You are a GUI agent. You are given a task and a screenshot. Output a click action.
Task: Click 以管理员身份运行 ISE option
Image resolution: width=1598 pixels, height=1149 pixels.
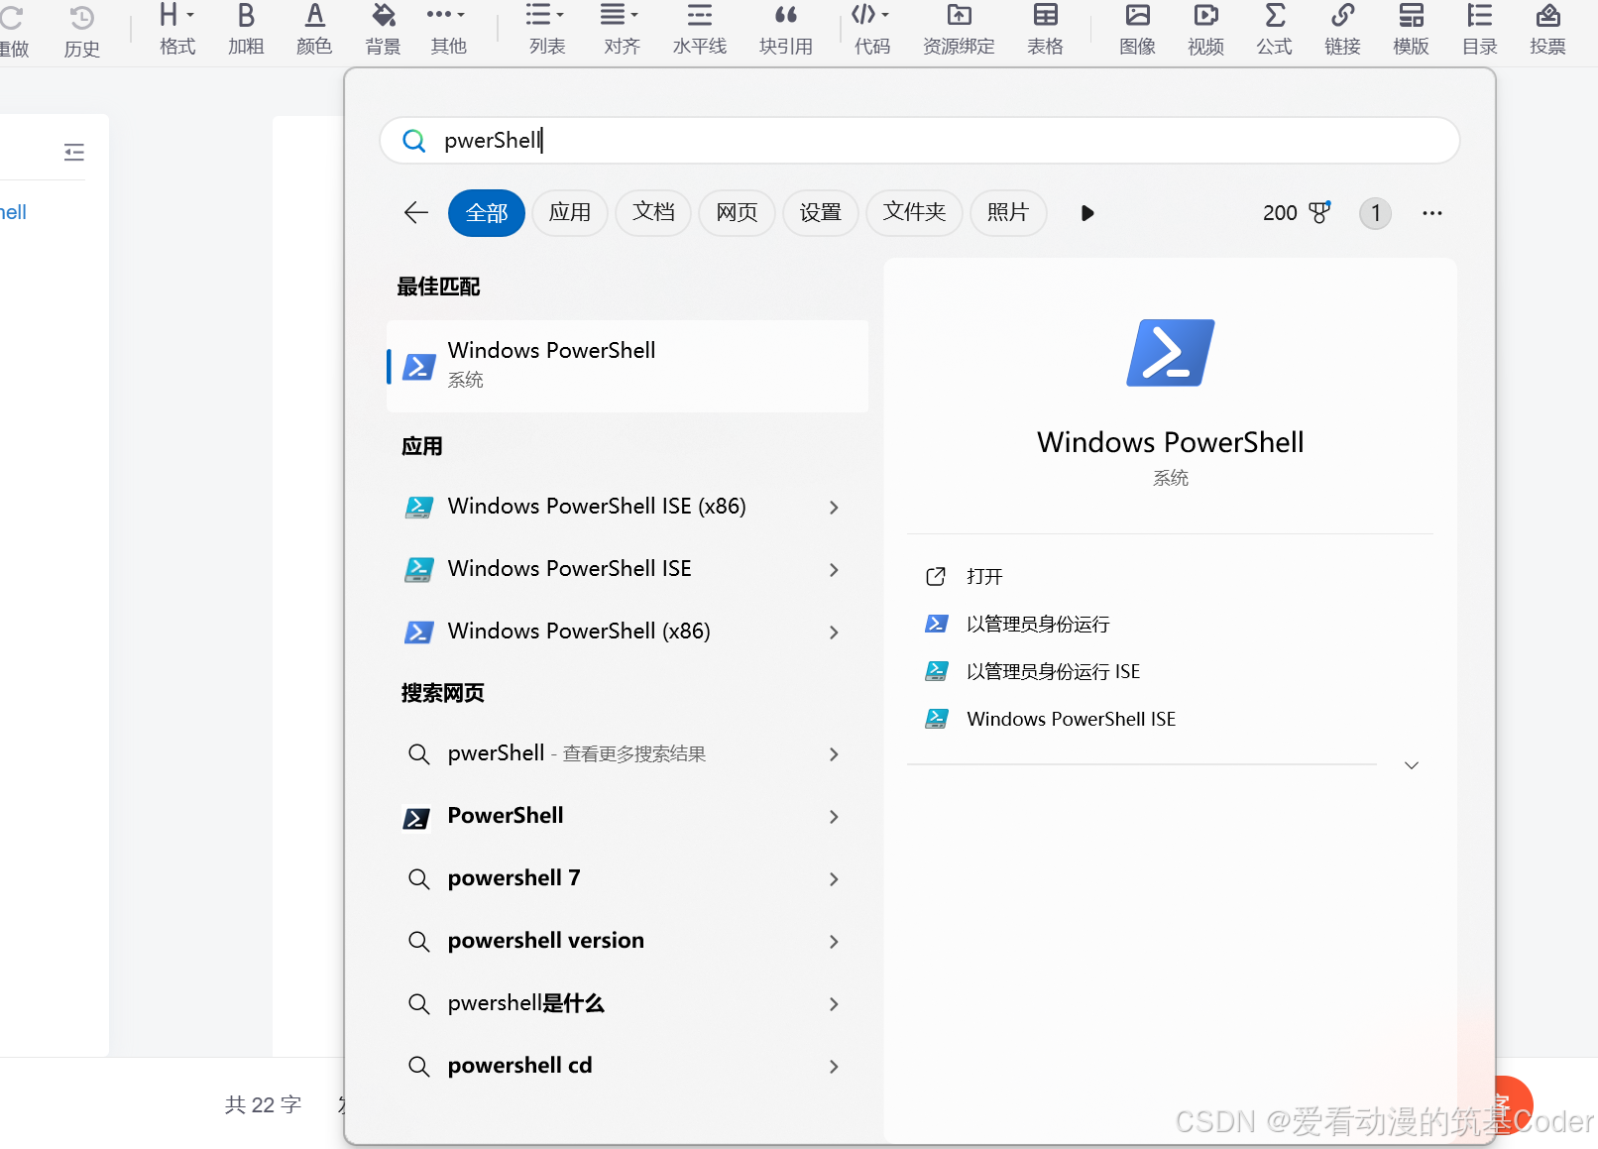(1053, 672)
